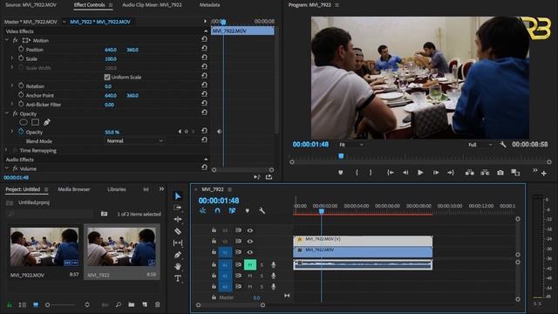Select the Slip tool
This screenshot has width=558, height=314.
tap(178, 243)
